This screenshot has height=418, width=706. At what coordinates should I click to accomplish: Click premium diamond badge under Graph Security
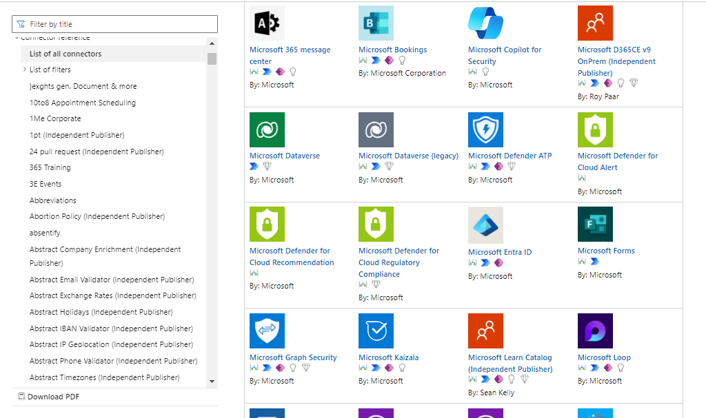(306, 368)
